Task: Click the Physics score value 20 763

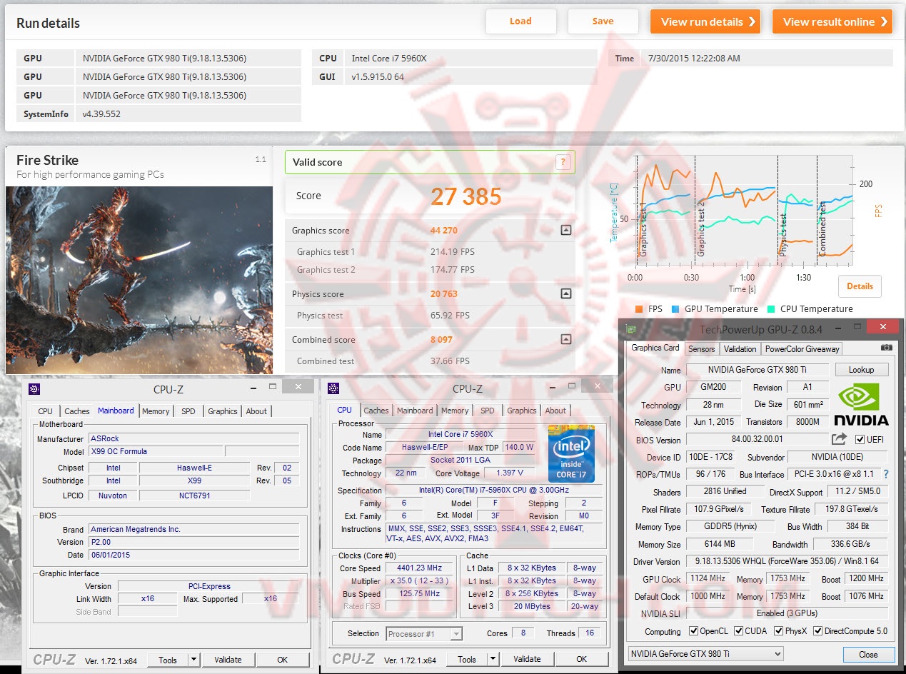Action: 444,294
